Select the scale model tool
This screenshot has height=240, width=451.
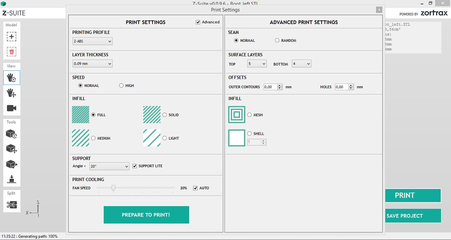(12, 164)
